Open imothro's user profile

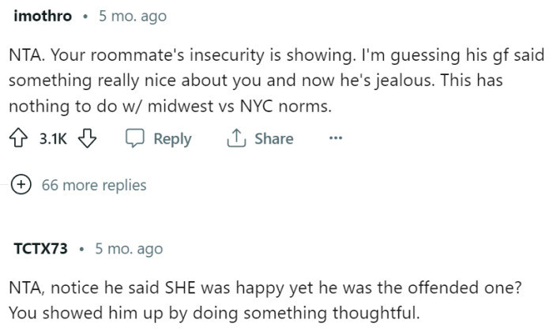coord(43,16)
